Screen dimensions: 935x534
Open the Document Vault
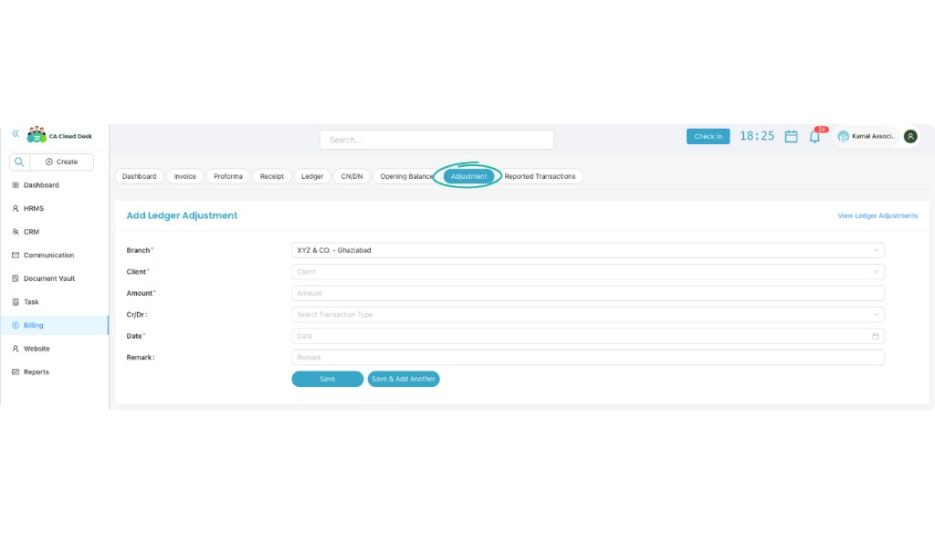[x=48, y=278]
